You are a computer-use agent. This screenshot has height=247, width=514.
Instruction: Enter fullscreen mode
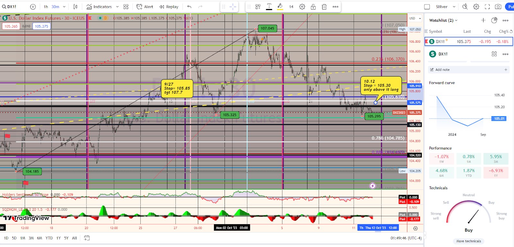coord(487,7)
